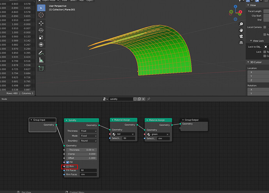Switch perspective/orthographic with grid icon
Image resolution: width=269 pixels, height=193 pixels.
[x=241, y=42]
